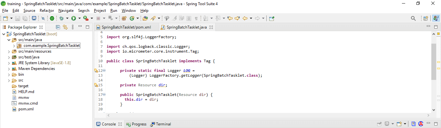
Task: Click the green Boot Dashboard power icon
Action: 52,18
